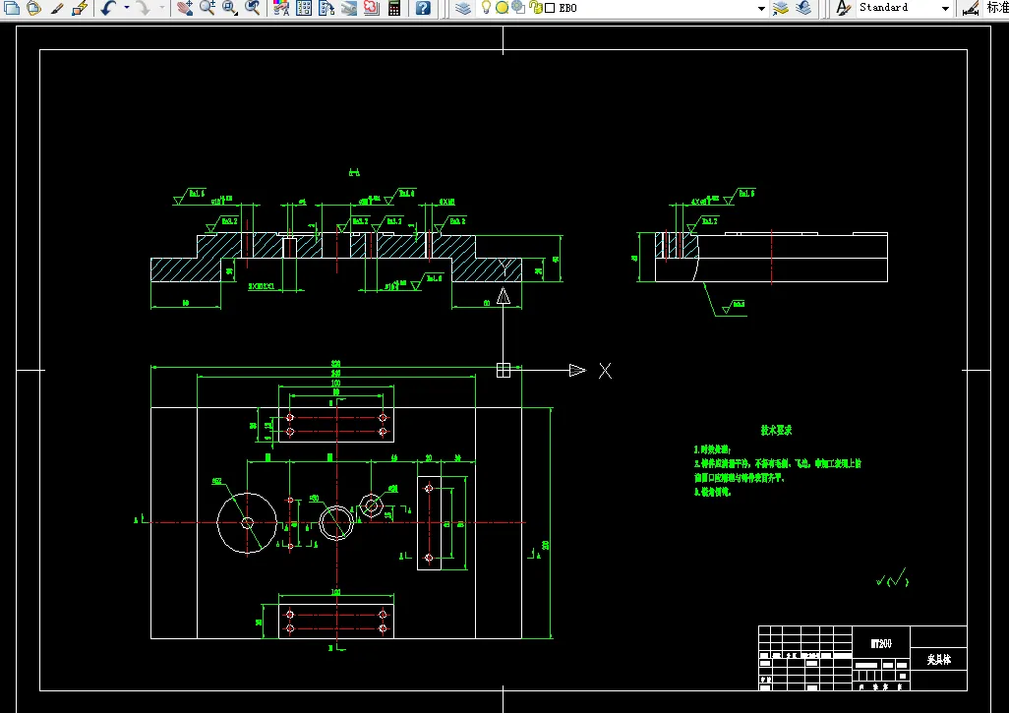Select the 夹具体 title text in title block
Viewport: 1009px width, 713px height.
[939, 660]
